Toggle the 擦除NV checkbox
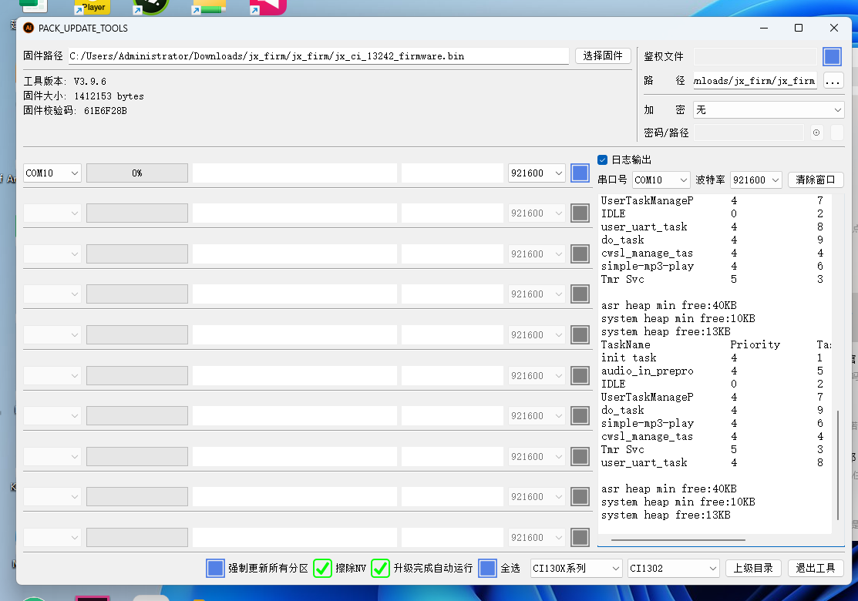 (322, 569)
